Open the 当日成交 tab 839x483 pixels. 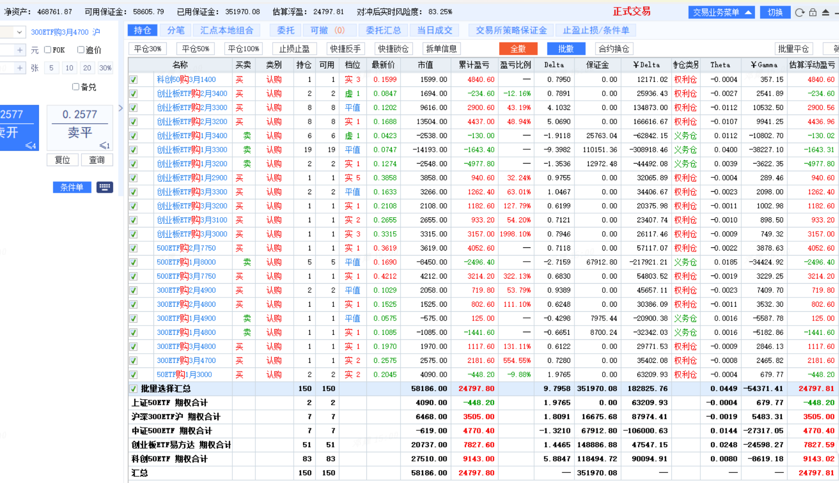click(434, 30)
